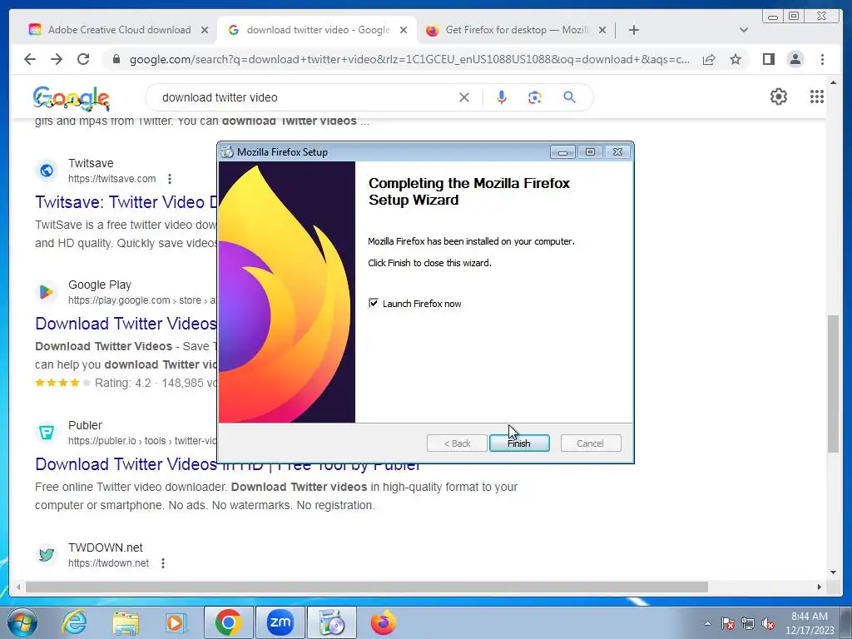Click the Chrome address bar URL
Screen dimensions: 852x639
[x=409, y=60]
